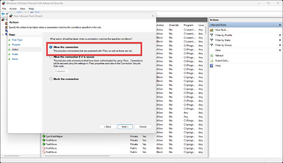Viewport: 283px width, 163px height.
Task: Open the Rule Type step
Action: (x=17, y=40)
